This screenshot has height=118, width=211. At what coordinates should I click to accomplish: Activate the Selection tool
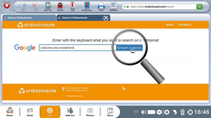click(x=114, y=6)
